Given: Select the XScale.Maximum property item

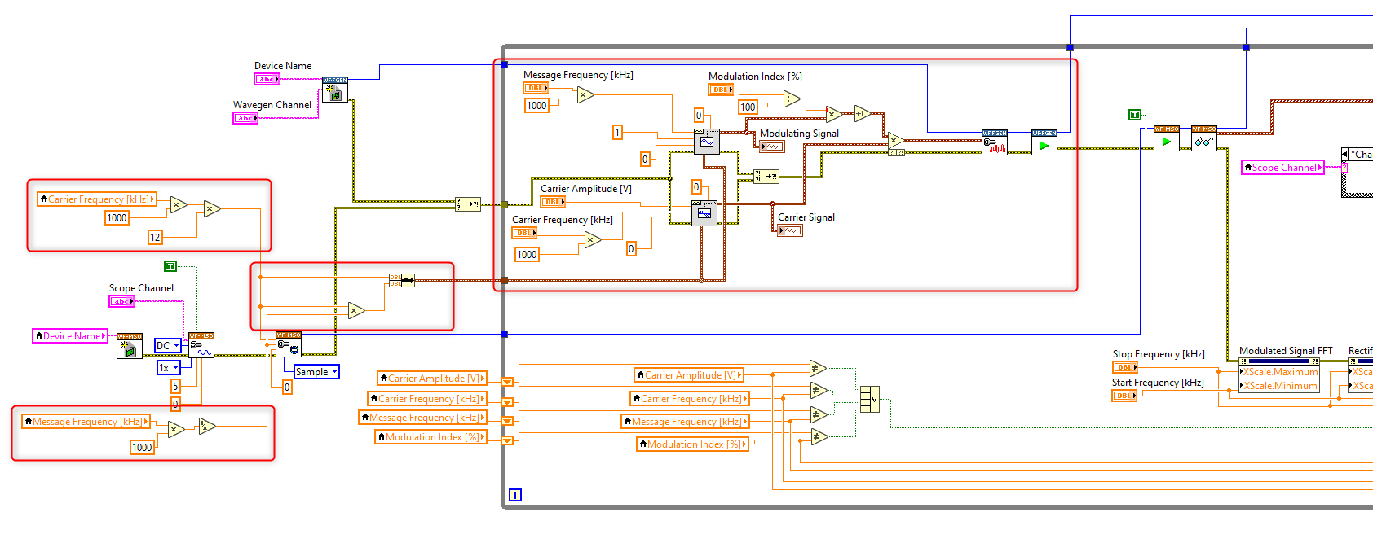Looking at the screenshot, I should [1278, 372].
